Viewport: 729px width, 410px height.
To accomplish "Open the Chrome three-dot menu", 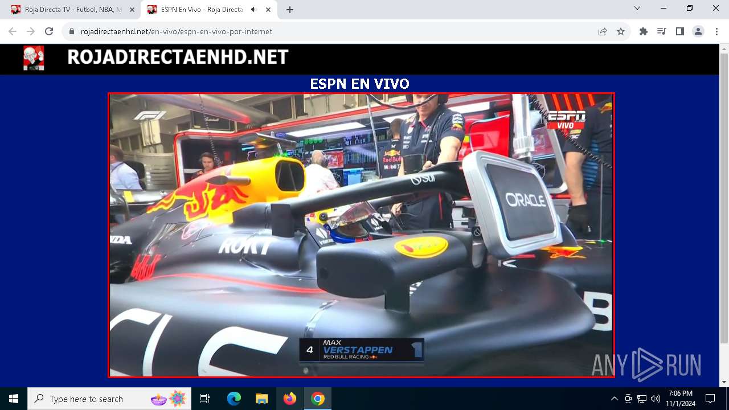I will point(716,31).
